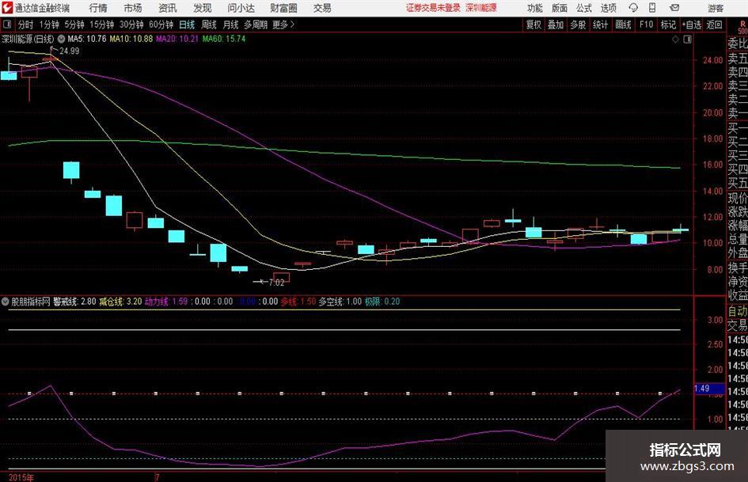The width and height of the screenshot is (748, 482).
Task: Click the diamond icon at chart top-right
Action: (x=675, y=39)
